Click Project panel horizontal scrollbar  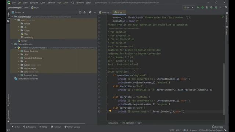click(x=48, y=124)
